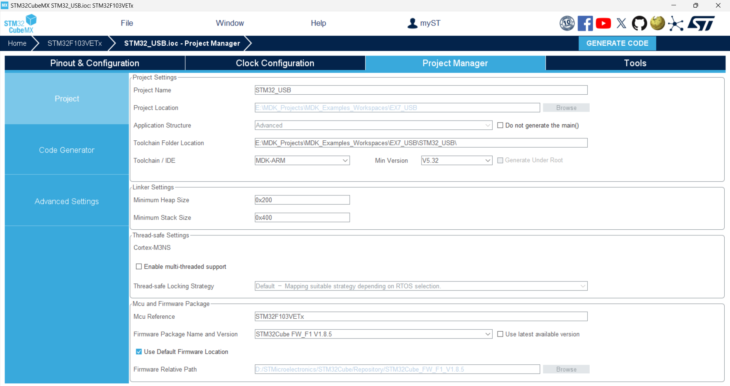Select the Project side panel
This screenshot has height=386, width=730.
pos(67,98)
